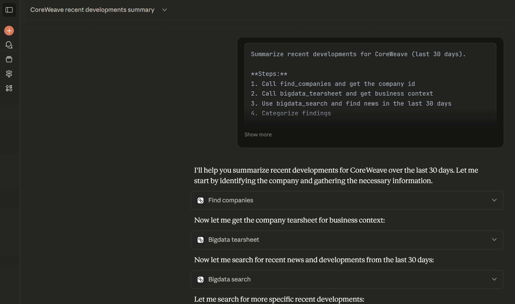Open the chats list from the sidebar
The image size is (515, 304).
pos(9,45)
